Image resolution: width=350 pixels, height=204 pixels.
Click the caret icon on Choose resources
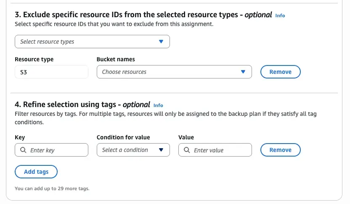tap(243, 72)
